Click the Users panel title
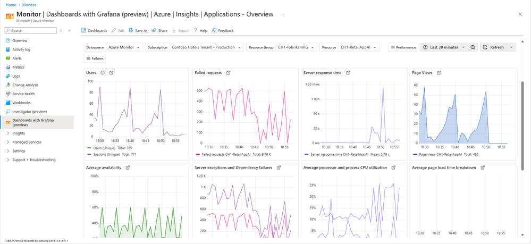The width and height of the screenshot is (531, 244). click(x=91, y=73)
